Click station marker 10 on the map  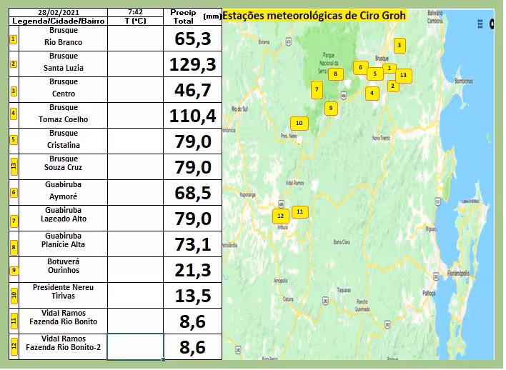299,124
